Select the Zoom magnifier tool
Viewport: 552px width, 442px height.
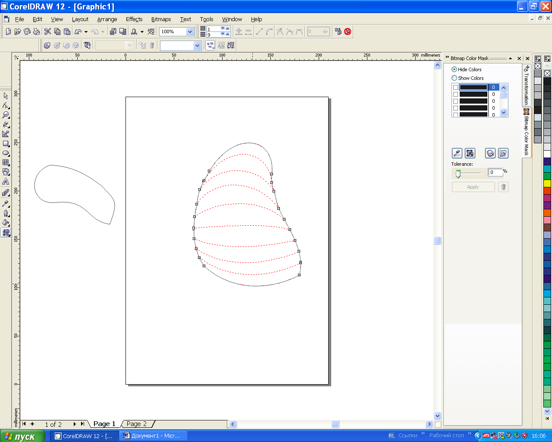(6, 115)
